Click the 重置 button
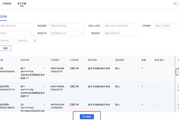Image resolution: width=179 pixels, height=120 pixels. (5, 48)
